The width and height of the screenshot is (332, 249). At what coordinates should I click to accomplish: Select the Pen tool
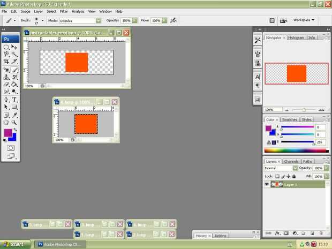(6, 100)
